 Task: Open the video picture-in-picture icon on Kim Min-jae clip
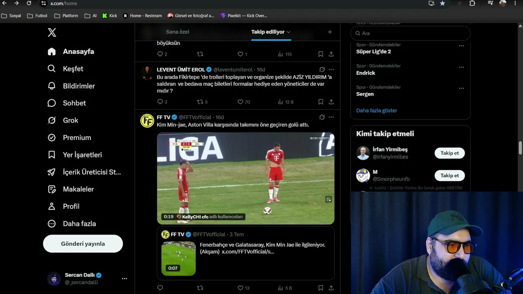328,199
